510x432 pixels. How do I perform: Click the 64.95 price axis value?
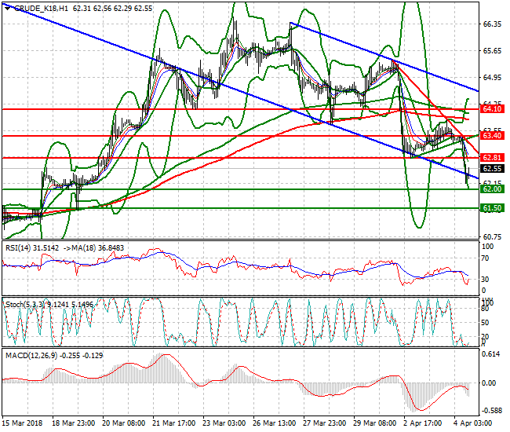492,78
